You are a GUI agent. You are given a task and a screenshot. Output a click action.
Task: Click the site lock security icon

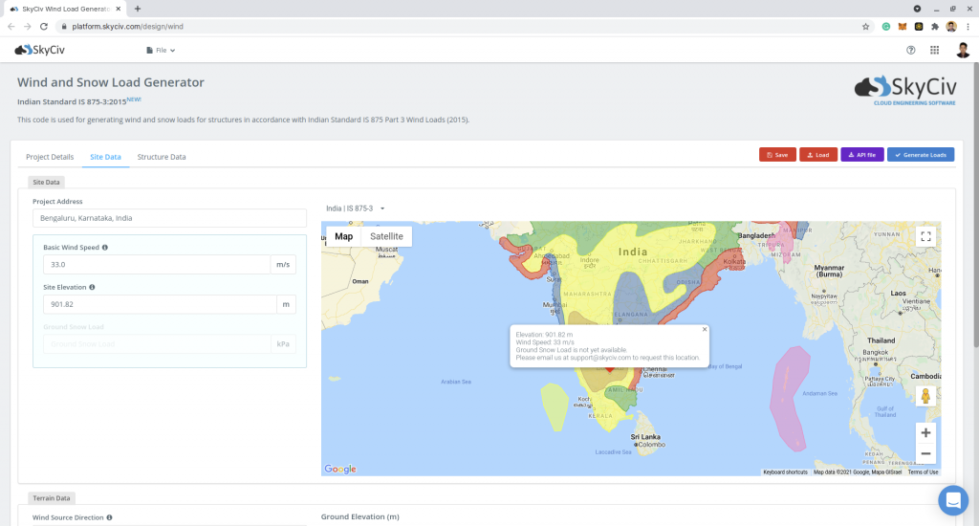(64, 26)
